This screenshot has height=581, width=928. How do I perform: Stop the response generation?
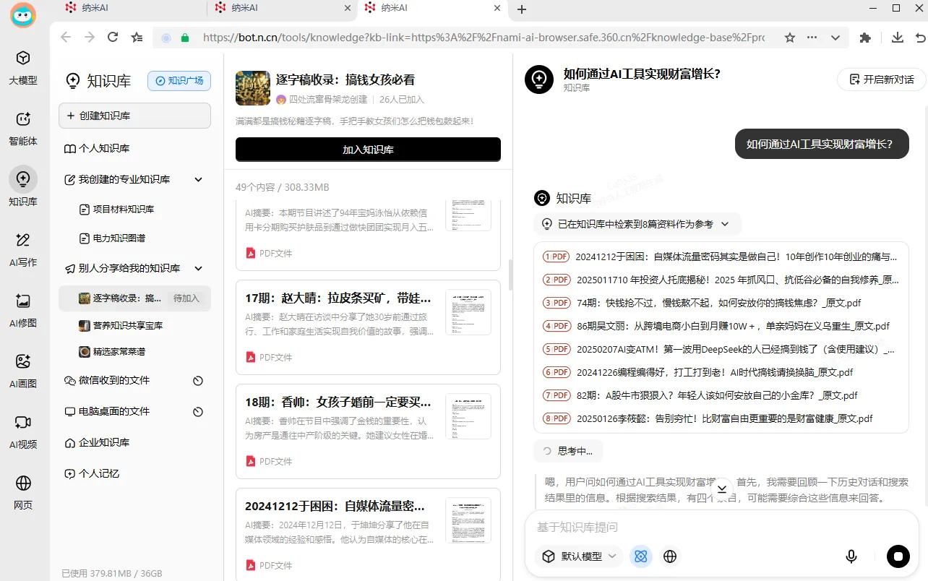[x=898, y=556]
